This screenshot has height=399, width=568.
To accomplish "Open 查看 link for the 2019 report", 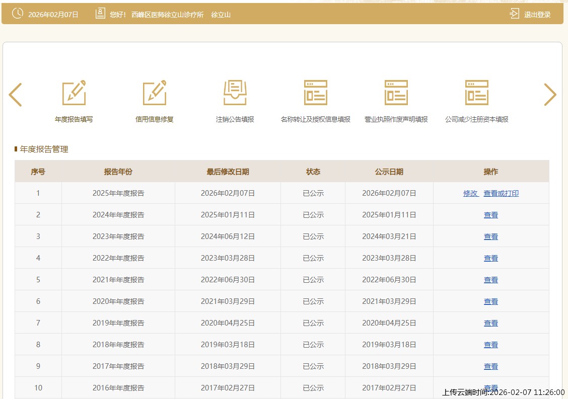I will click(x=491, y=323).
